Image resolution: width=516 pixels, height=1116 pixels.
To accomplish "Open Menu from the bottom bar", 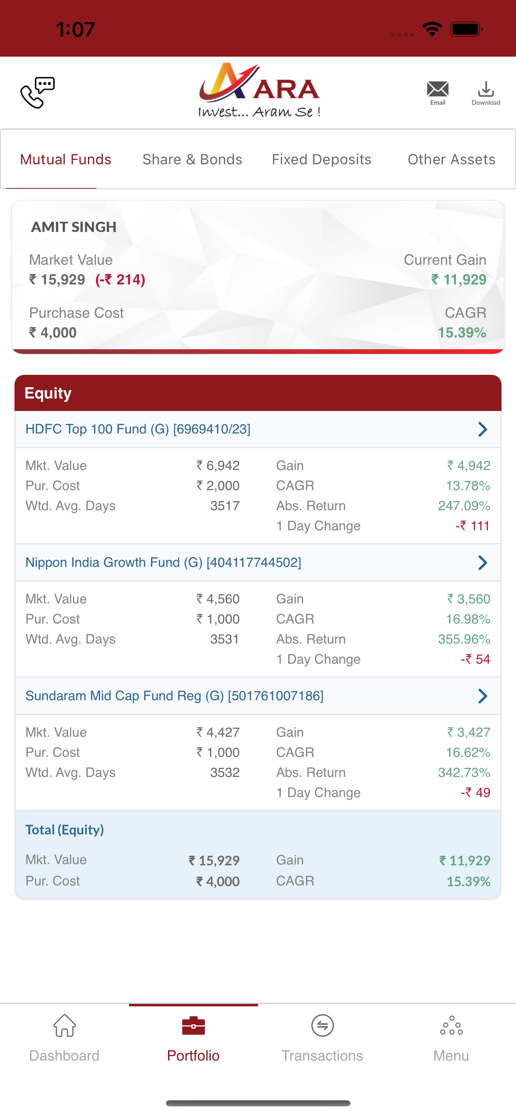I will (451, 1038).
